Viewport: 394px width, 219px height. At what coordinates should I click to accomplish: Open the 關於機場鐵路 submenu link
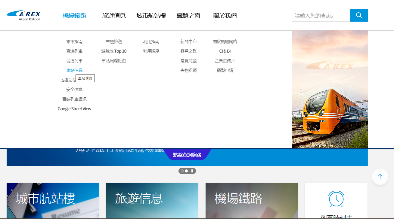pos(225,41)
